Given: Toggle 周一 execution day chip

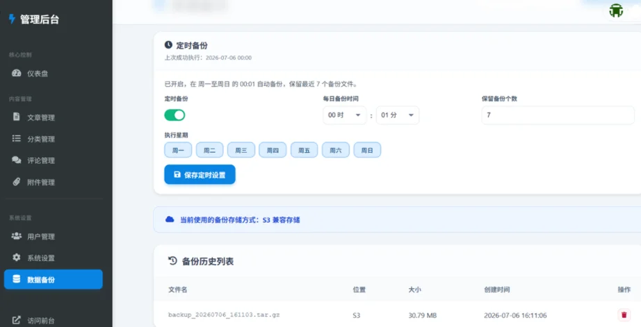Looking at the screenshot, I should pyautogui.click(x=178, y=150).
